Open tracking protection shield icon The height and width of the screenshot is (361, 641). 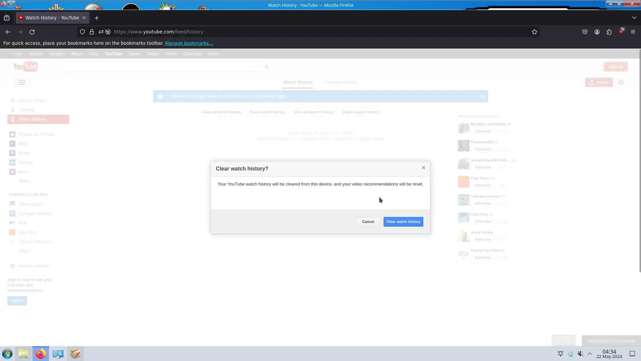point(82,32)
